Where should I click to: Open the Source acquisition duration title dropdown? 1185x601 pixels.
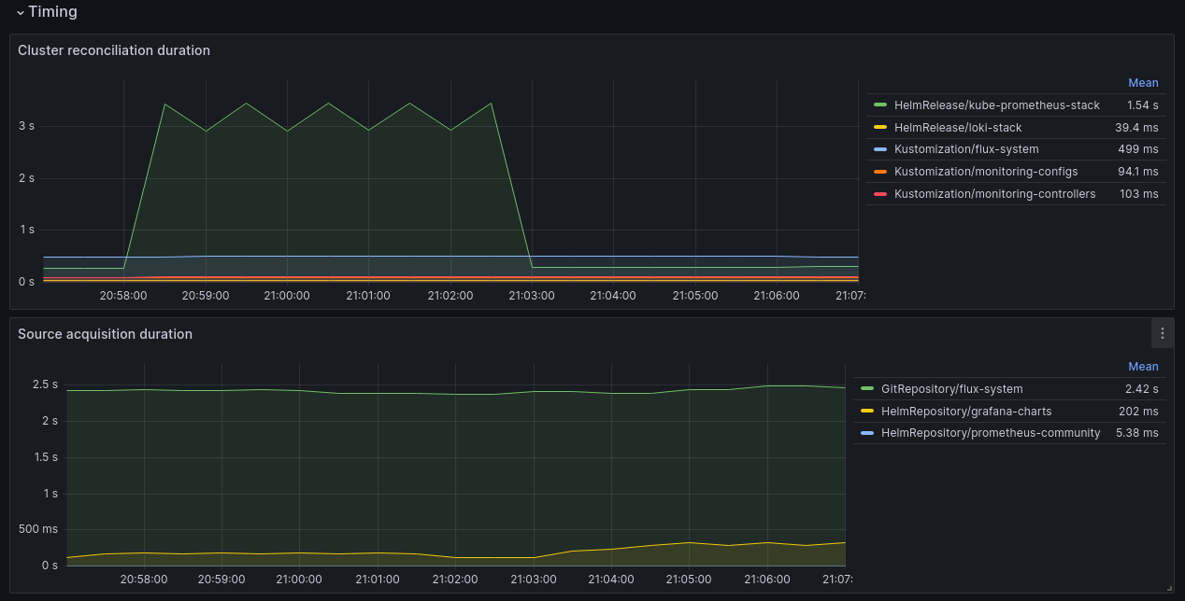[105, 333]
